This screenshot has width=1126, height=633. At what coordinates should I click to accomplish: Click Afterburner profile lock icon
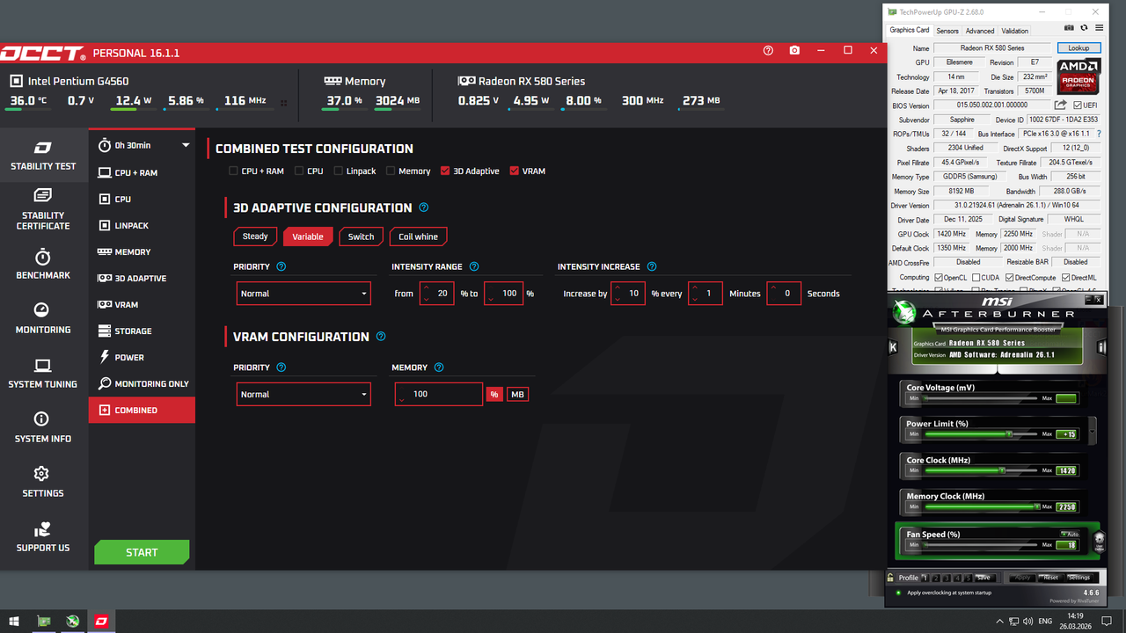[x=890, y=578]
